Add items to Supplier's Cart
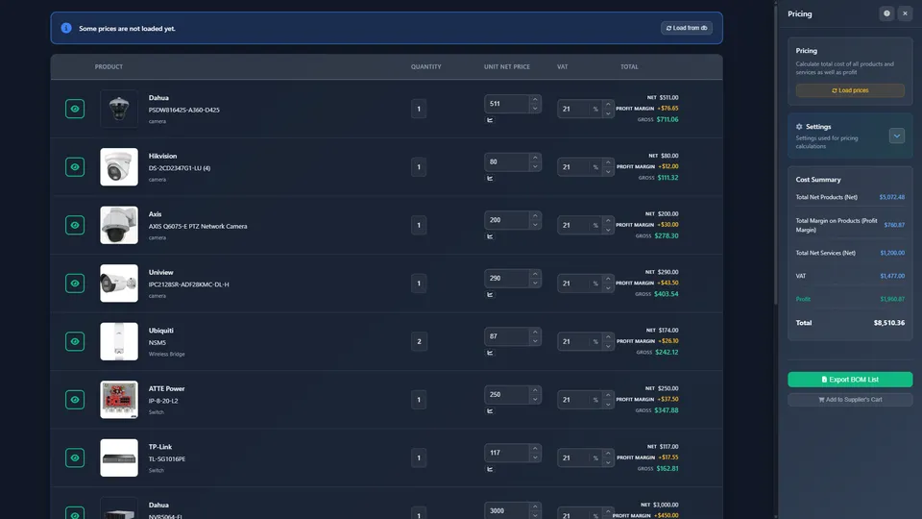The width and height of the screenshot is (922, 519). tap(850, 400)
